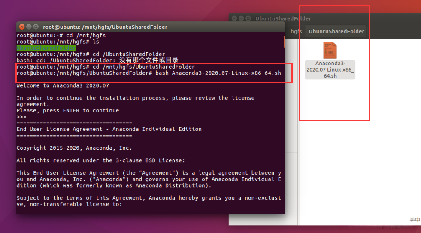The image size is (421, 233).
Task: Click the 'This End User License Agreement' paragraph start
Action: point(149,173)
